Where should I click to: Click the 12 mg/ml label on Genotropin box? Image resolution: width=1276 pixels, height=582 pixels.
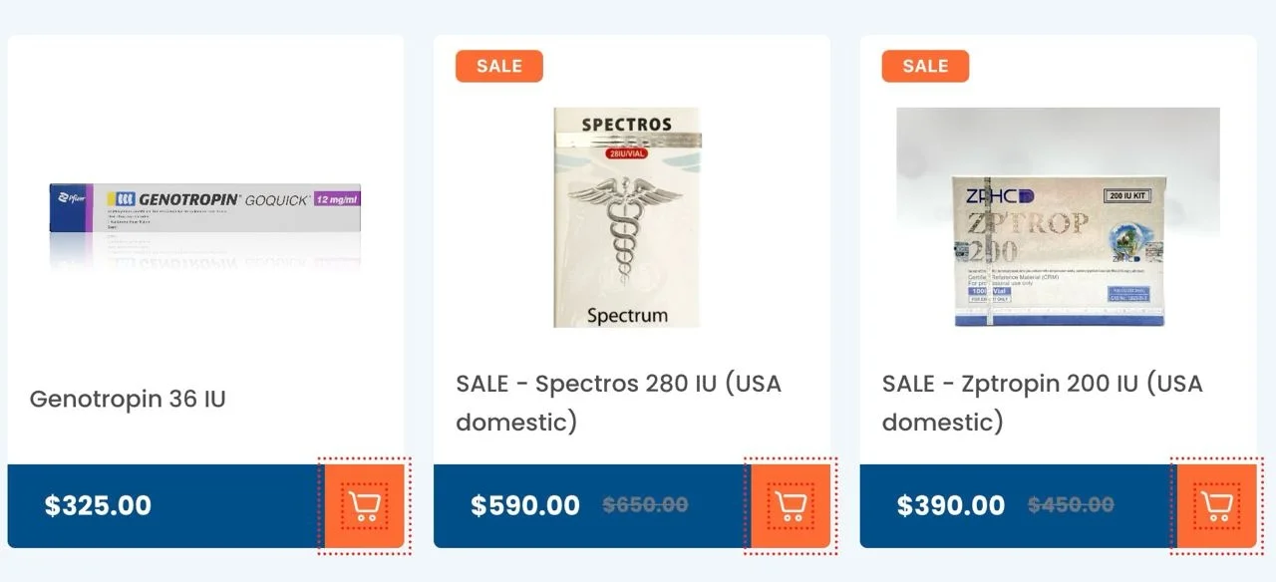point(337,198)
